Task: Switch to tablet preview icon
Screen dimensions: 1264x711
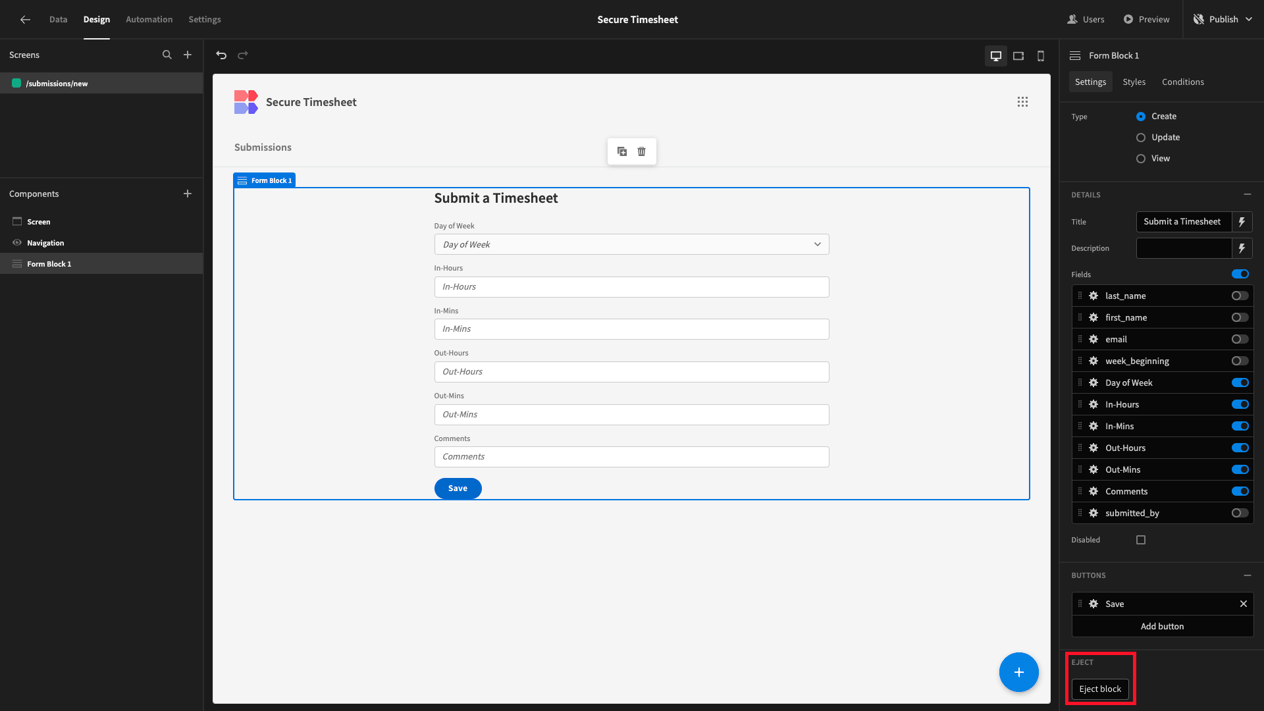Action: pos(1018,56)
